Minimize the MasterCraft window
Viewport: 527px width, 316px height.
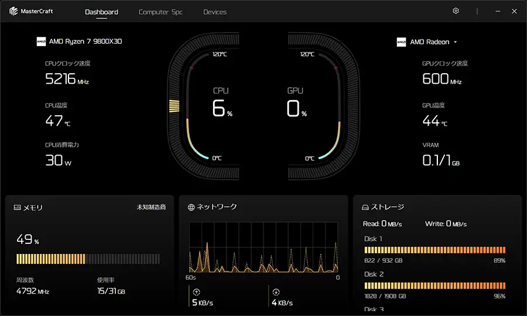pyautogui.click(x=498, y=12)
